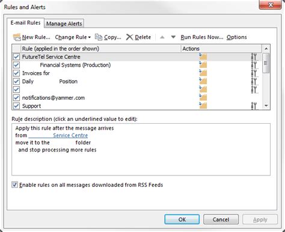Move rule down with down arrow
The height and width of the screenshot is (232, 285).
tap(173, 37)
